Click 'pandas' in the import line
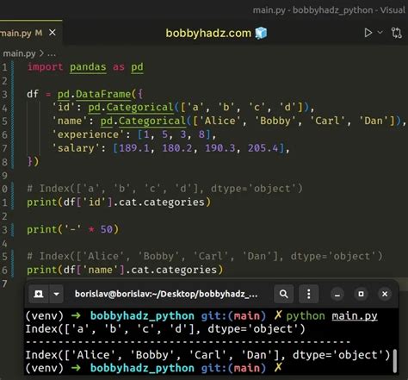 pyautogui.click(x=88, y=67)
